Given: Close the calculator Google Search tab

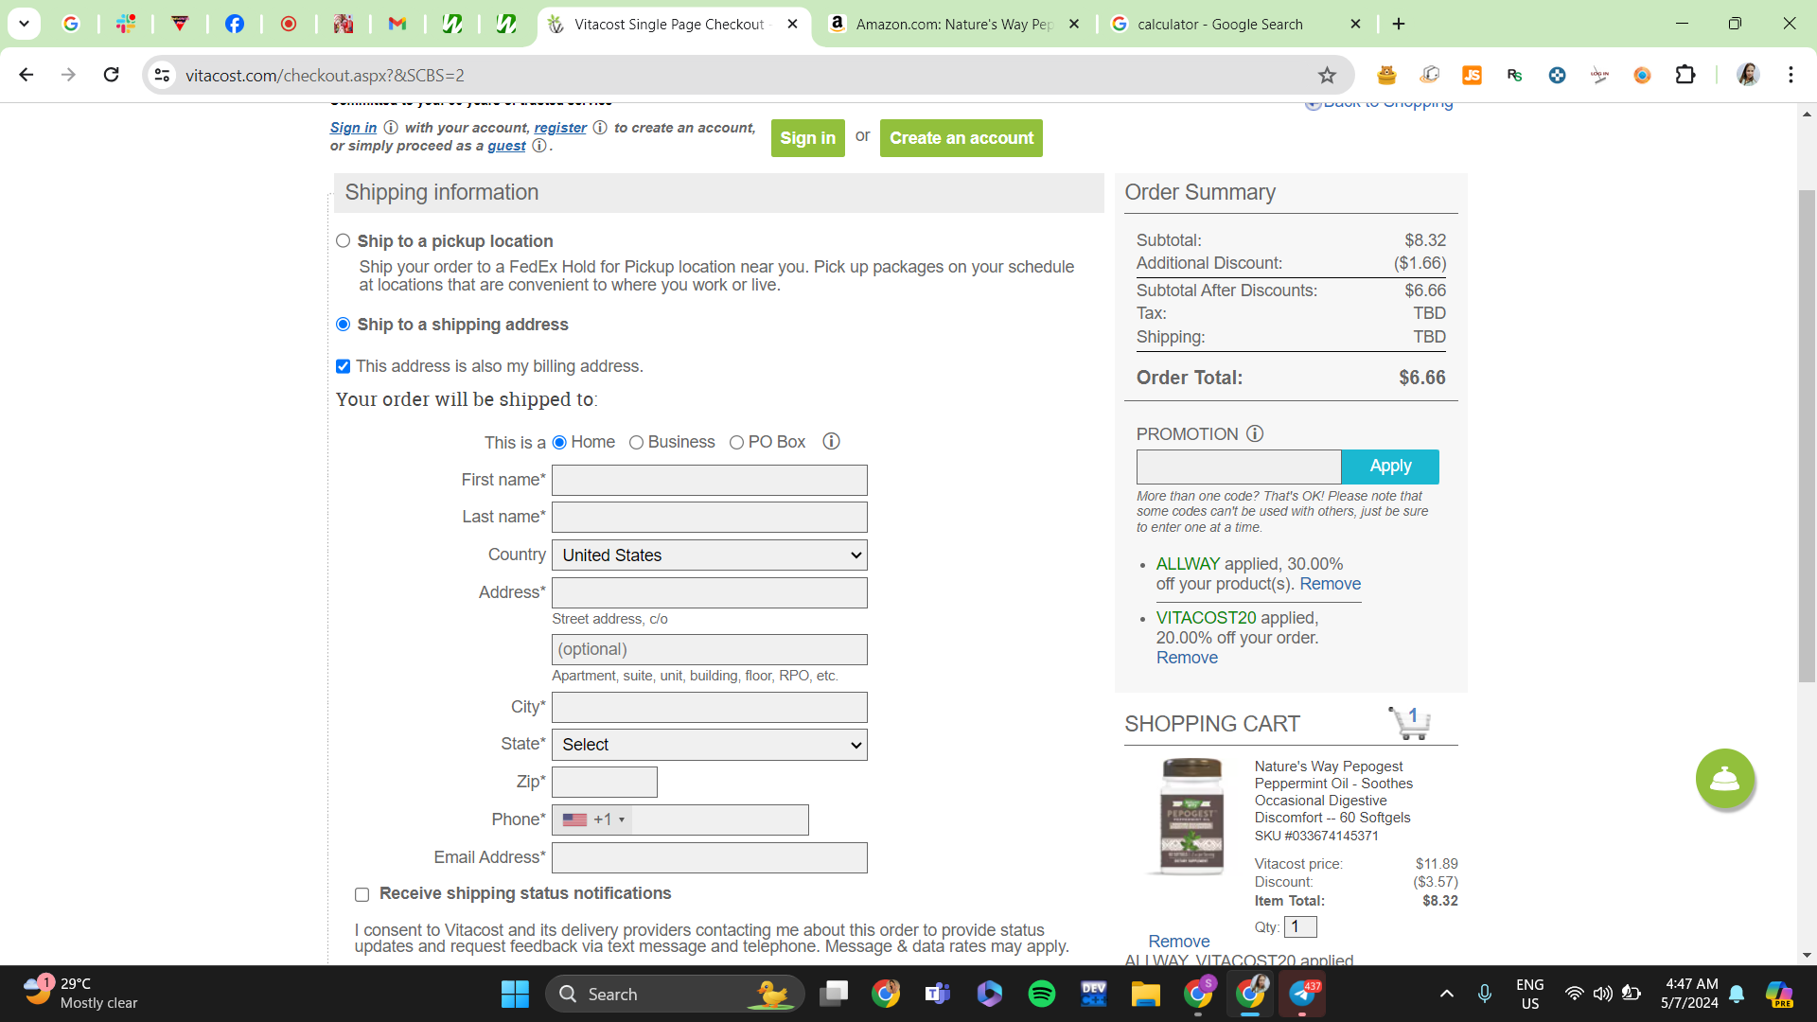Looking at the screenshot, I should (x=1355, y=24).
